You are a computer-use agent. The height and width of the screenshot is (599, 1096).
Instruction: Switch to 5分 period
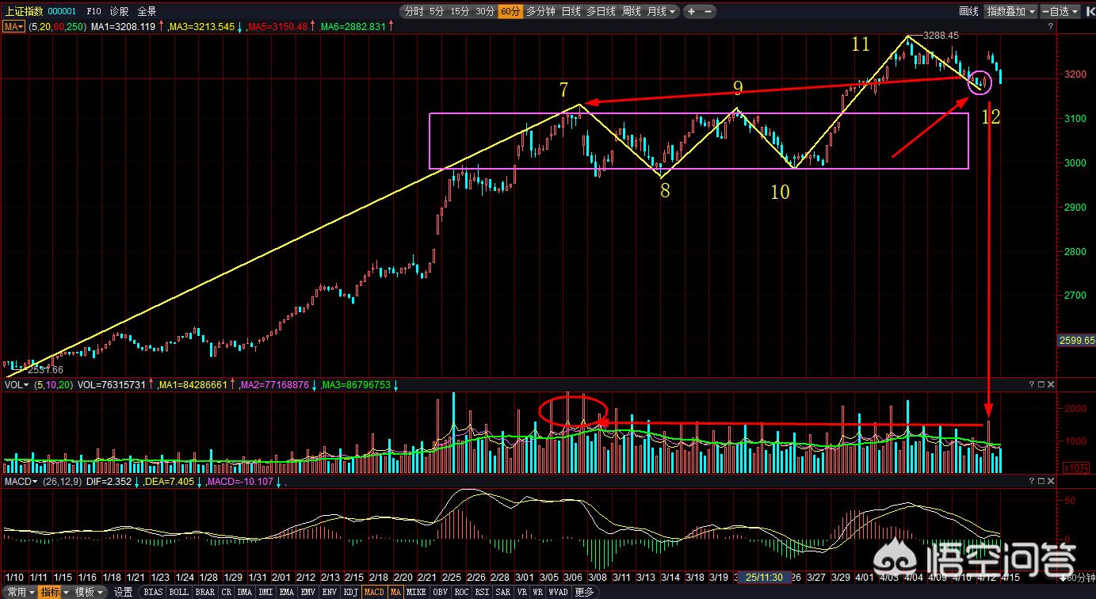437,11
